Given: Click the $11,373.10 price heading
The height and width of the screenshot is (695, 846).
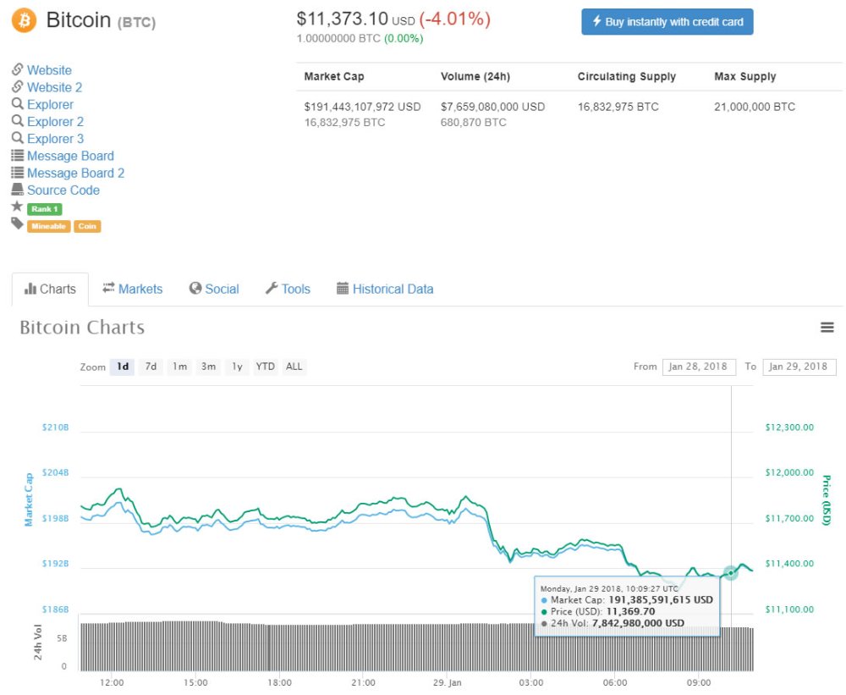Looking at the screenshot, I should pos(342,19).
